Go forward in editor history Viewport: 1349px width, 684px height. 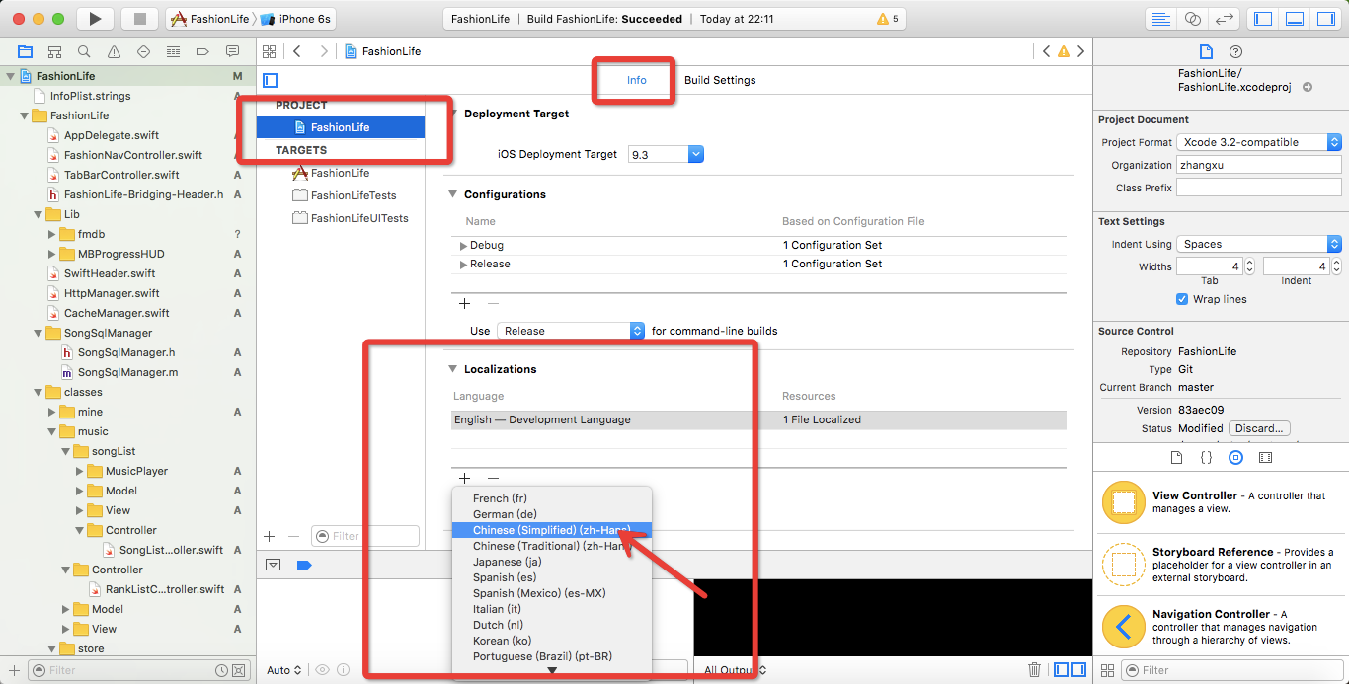point(324,51)
